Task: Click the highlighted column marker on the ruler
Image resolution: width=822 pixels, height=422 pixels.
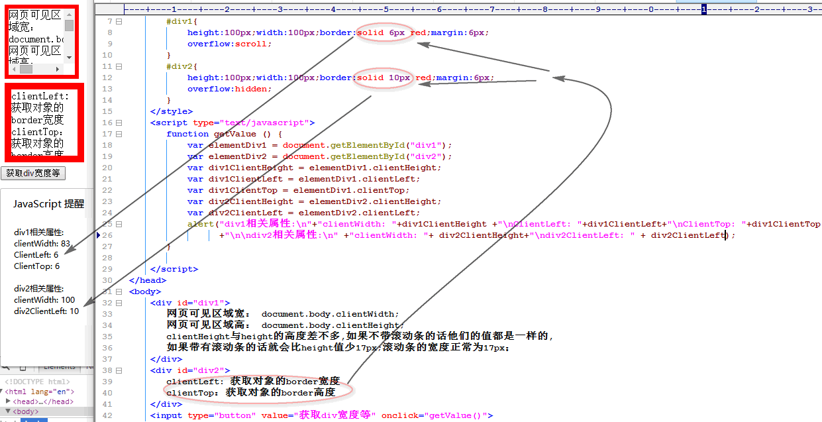Action: (x=704, y=9)
